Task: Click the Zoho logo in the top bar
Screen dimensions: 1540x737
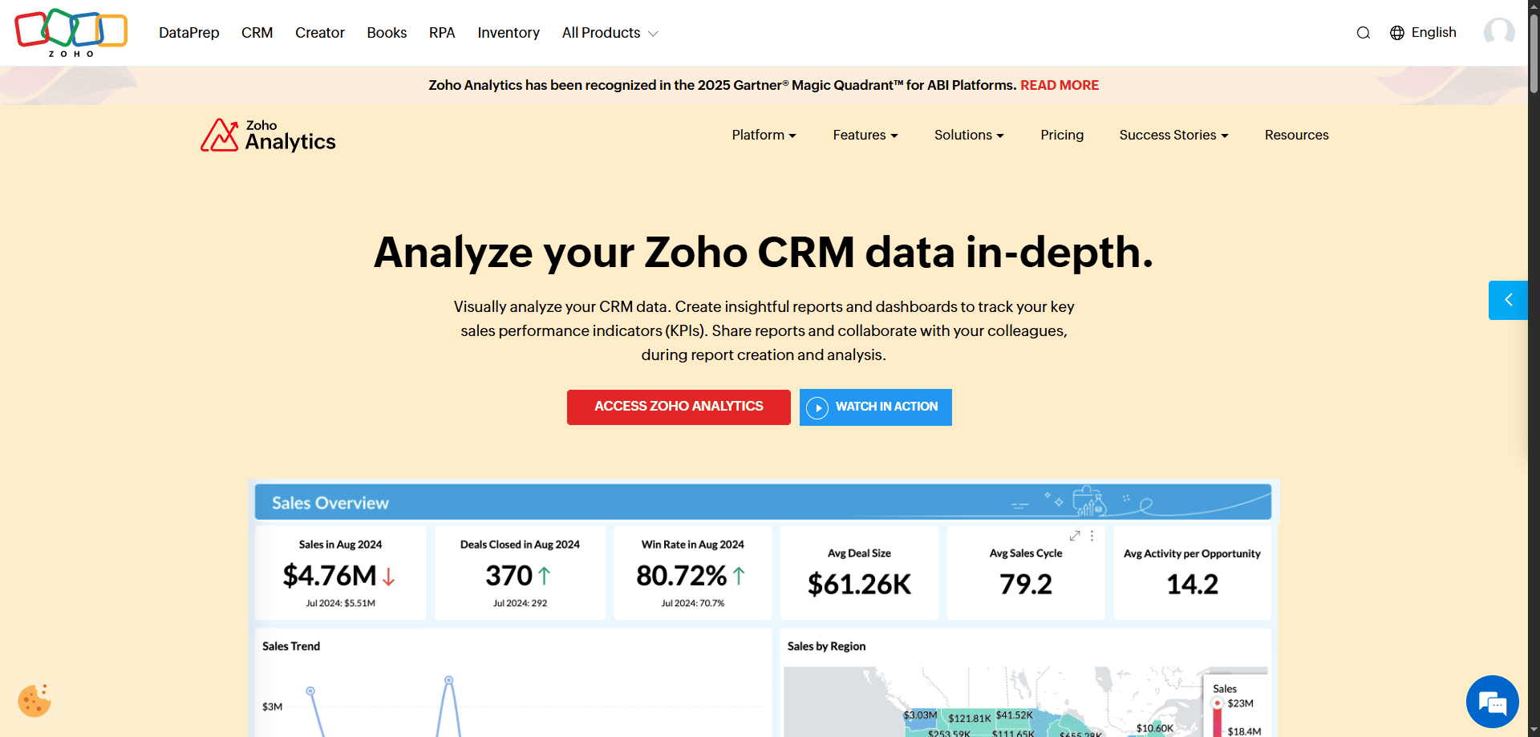Action: coord(71,32)
